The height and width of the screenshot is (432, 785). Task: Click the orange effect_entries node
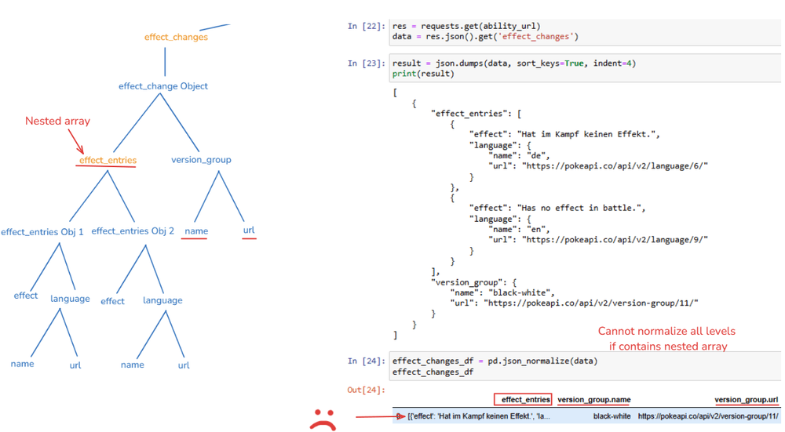click(x=108, y=160)
